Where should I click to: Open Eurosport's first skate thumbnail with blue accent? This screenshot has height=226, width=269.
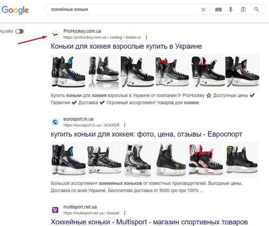68,159
